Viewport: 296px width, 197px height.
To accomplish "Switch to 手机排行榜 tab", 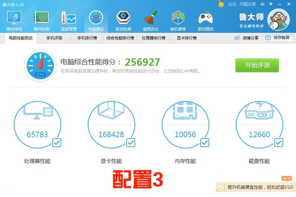I will click(87, 38).
